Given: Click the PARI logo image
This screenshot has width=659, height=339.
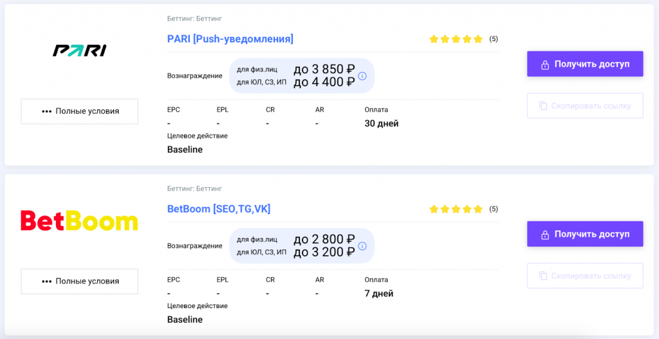Looking at the screenshot, I should pos(79,51).
